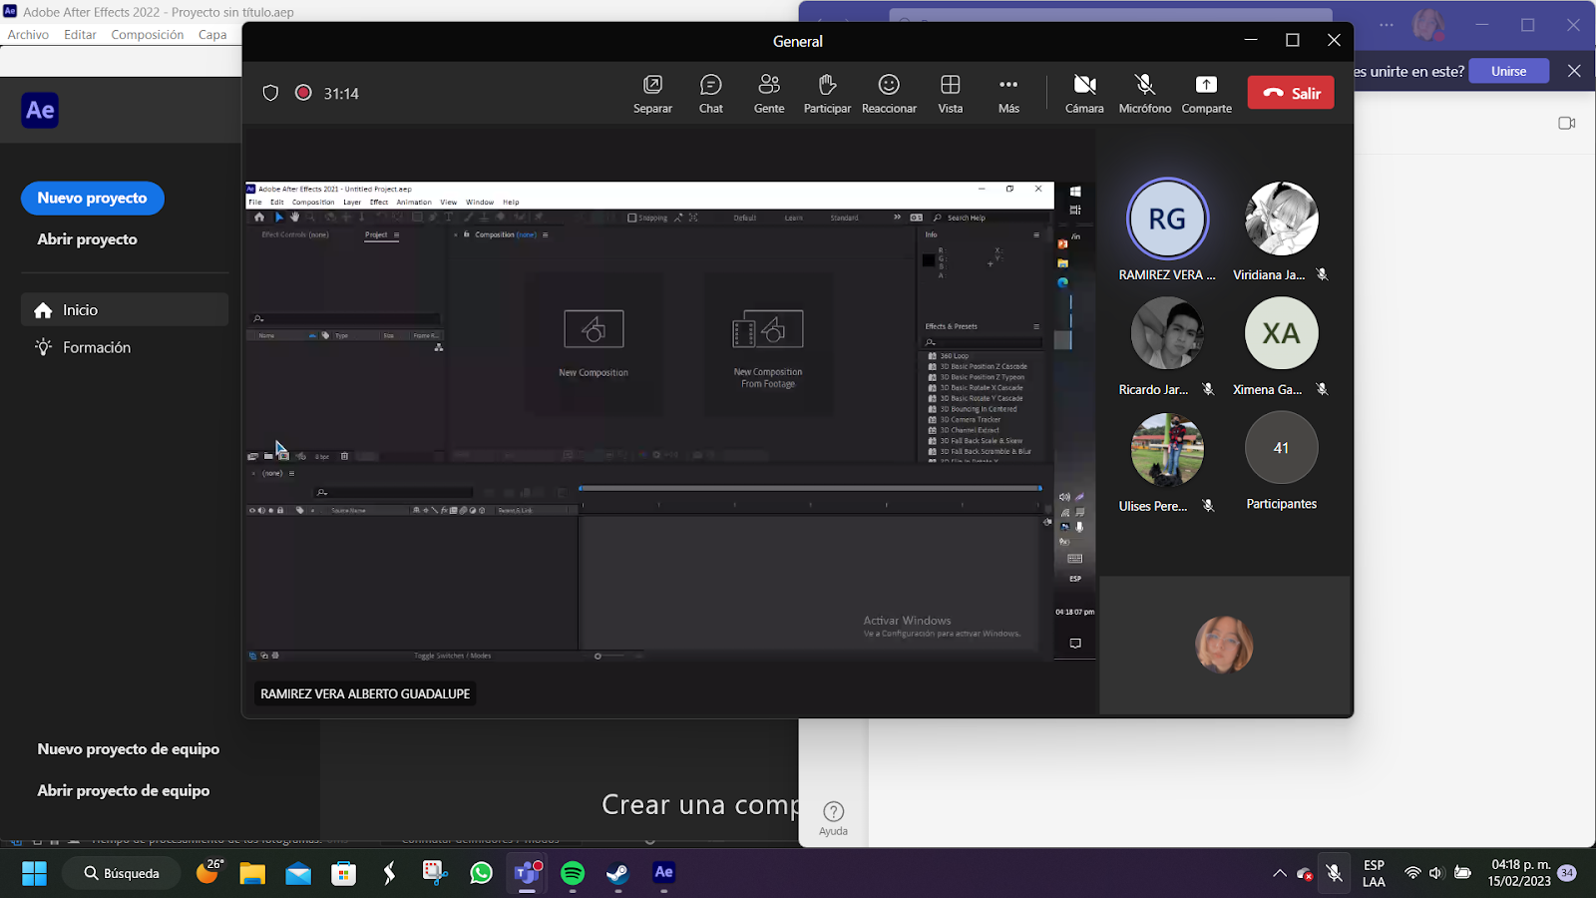Click Nuevo proyecto de equipo
The height and width of the screenshot is (898, 1596).
point(128,749)
